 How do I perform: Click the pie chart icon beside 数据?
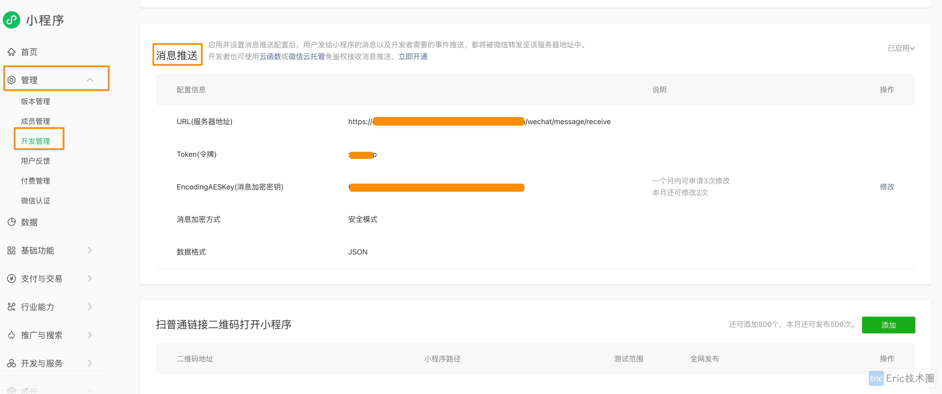[x=12, y=222]
